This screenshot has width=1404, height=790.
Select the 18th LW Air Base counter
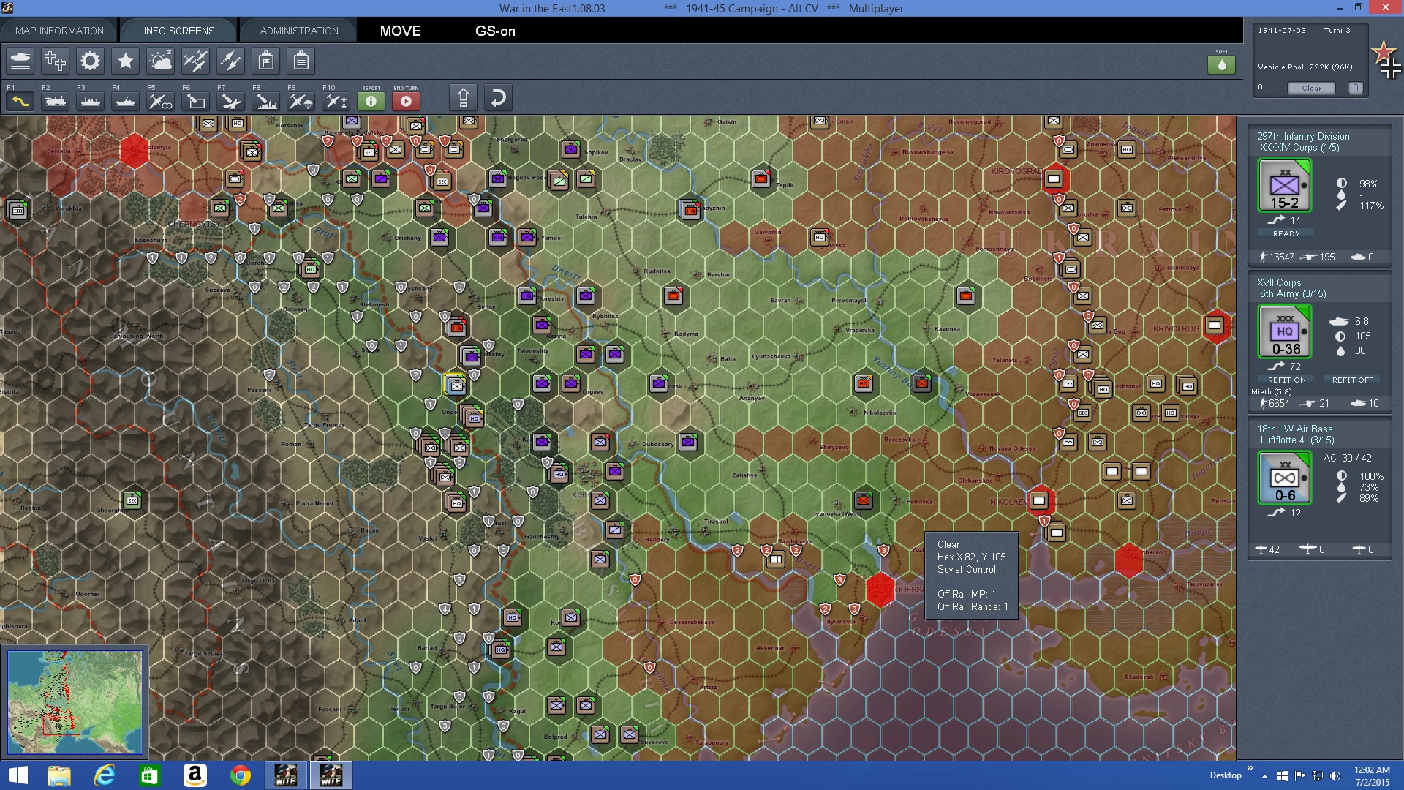tap(1285, 478)
